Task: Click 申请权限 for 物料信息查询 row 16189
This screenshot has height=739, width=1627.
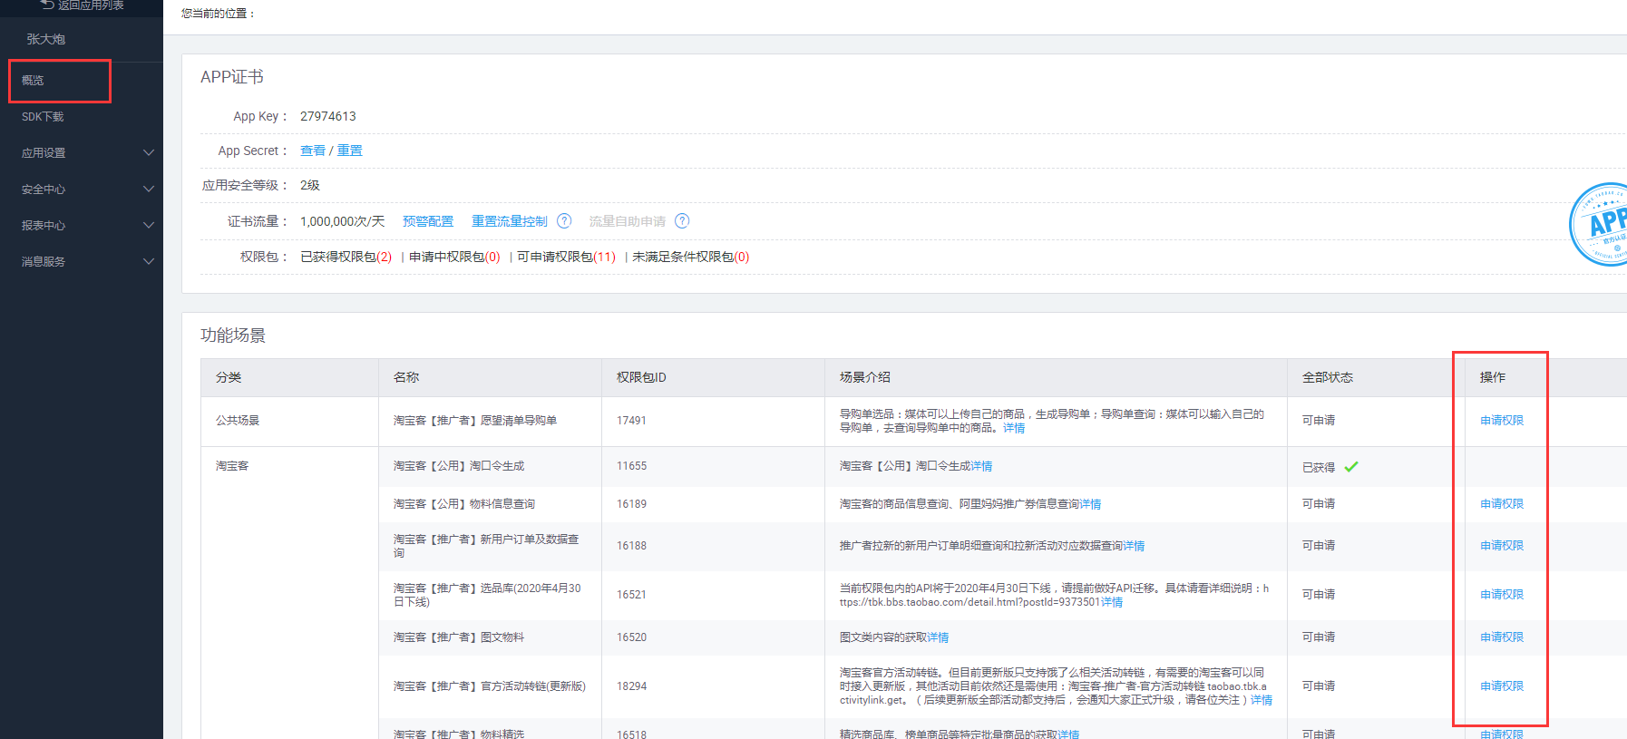Action: click(x=1502, y=504)
